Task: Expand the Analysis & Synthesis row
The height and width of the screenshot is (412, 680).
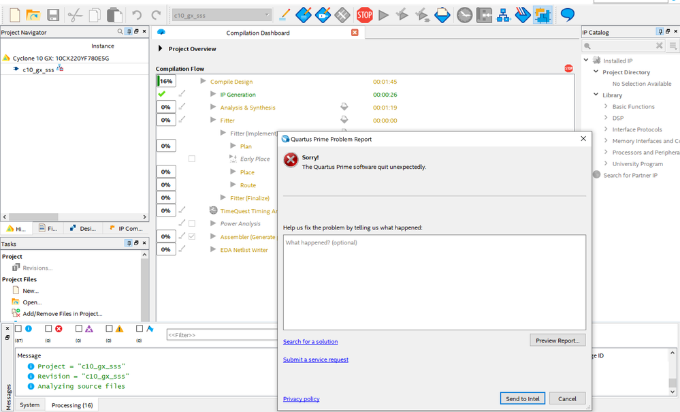Action: coord(213,107)
